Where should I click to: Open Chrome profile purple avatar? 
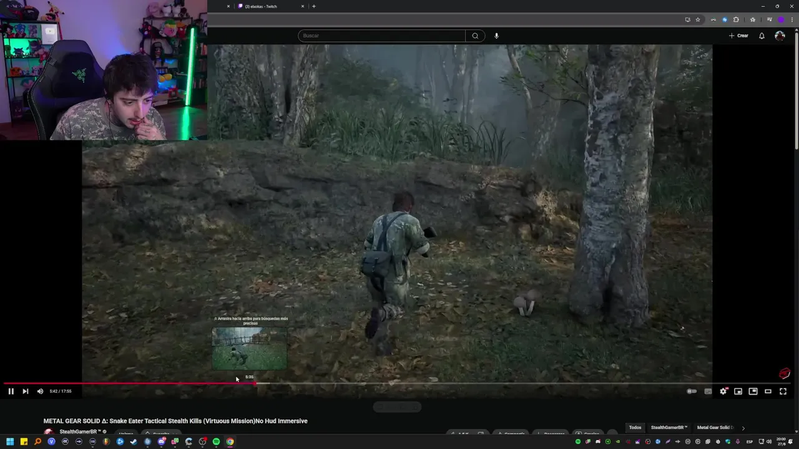pos(781,19)
